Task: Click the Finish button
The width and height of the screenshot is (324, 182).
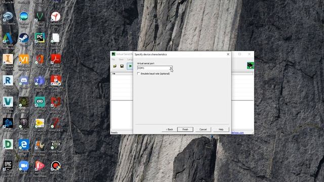Action: (x=185, y=129)
